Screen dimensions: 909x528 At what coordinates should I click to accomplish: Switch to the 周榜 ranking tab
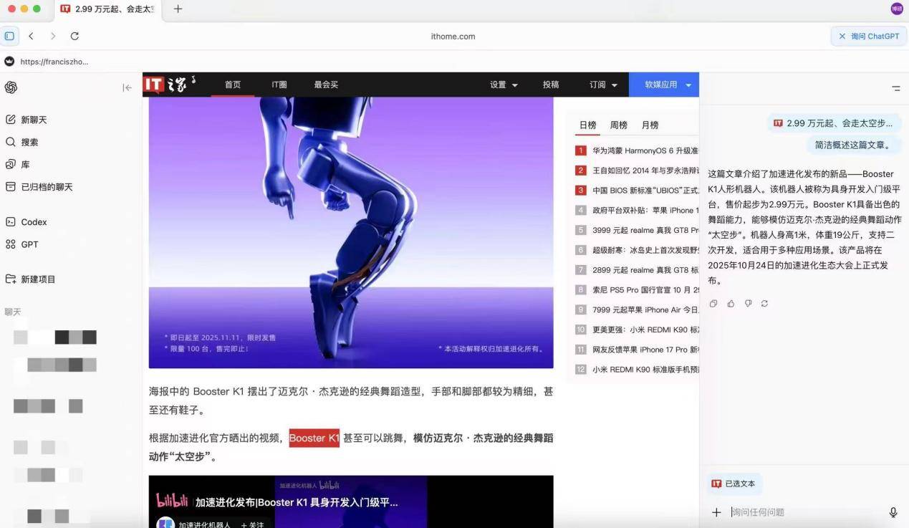618,125
